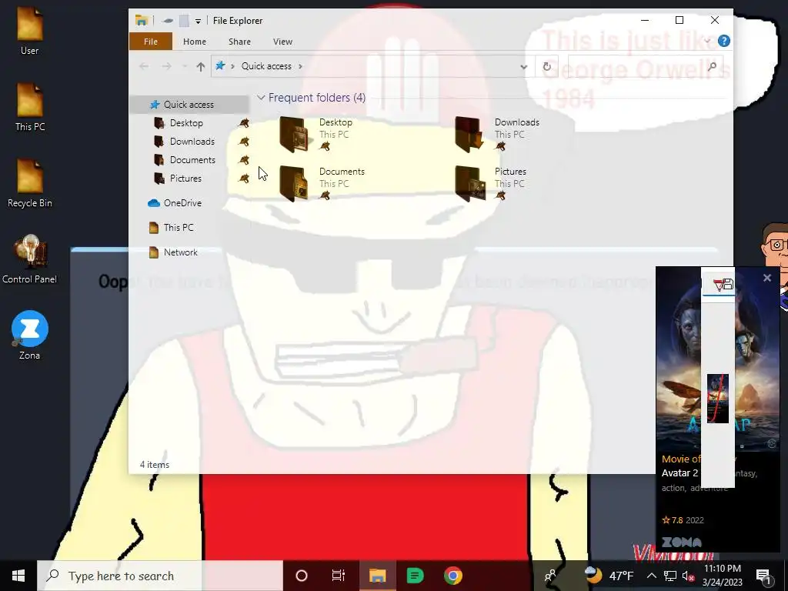Open the green chat app on taskbar
The height and width of the screenshot is (591, 788).
click(x=415, y=576)
